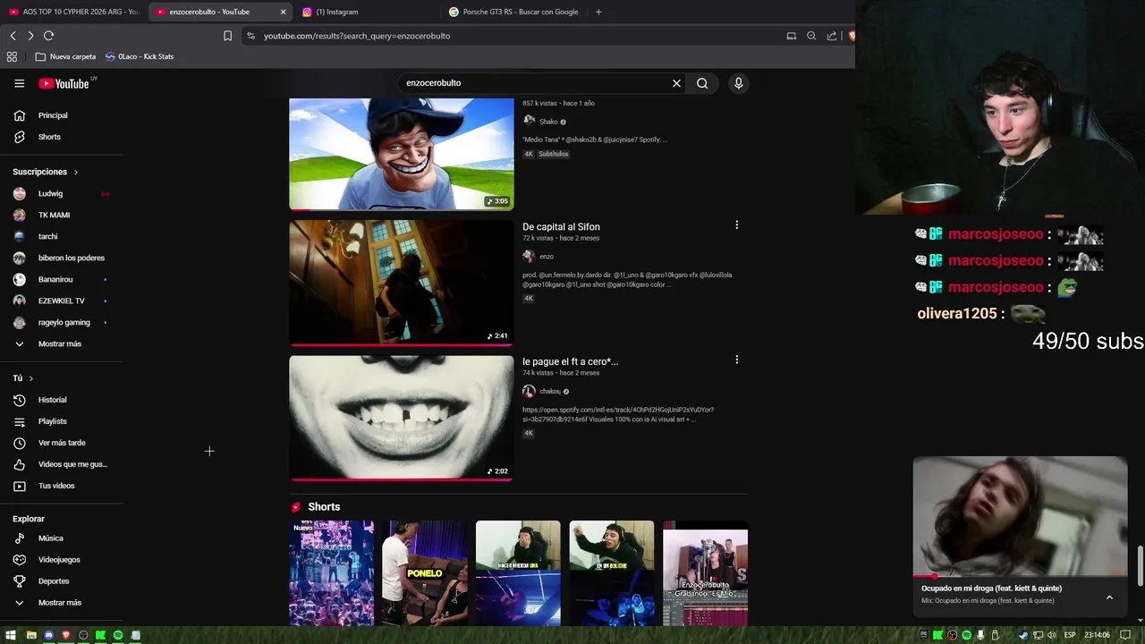1145x644 pixels.
Task: Close the enzocerobulto YouTube tab
Action: pos(283,12)
